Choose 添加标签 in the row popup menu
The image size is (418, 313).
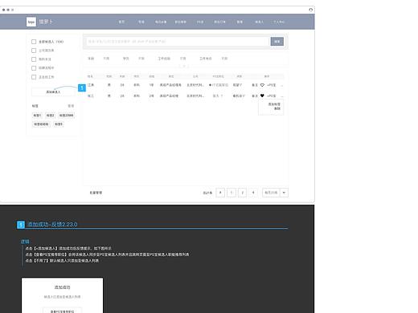coord(274,104)
